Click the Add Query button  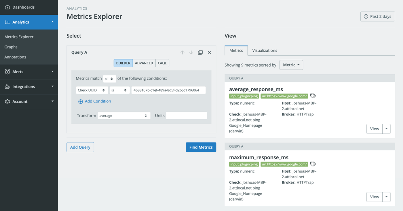(80, 147)
